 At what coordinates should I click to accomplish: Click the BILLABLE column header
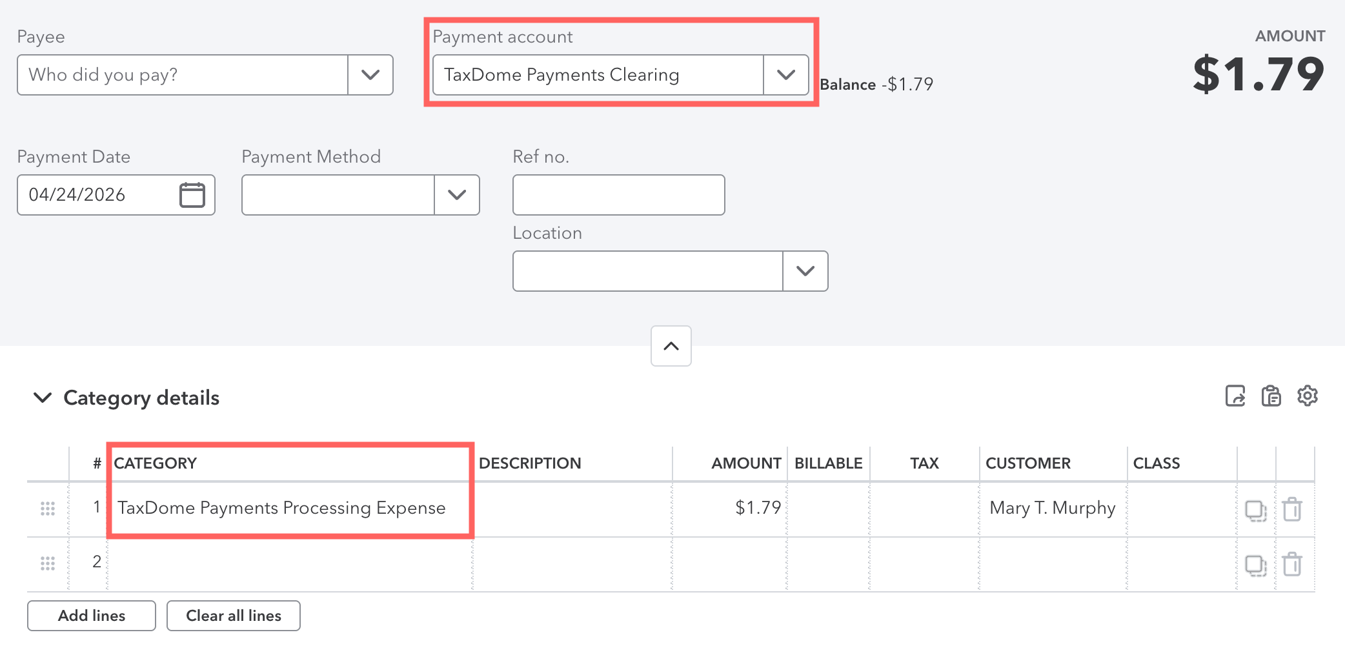[x=829, y=463]
